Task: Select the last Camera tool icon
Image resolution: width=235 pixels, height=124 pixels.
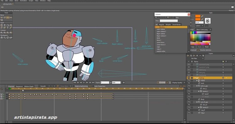Action: (x=11, y=33)
